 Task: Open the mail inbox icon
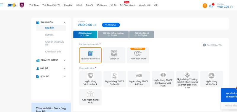click(211, 6)
